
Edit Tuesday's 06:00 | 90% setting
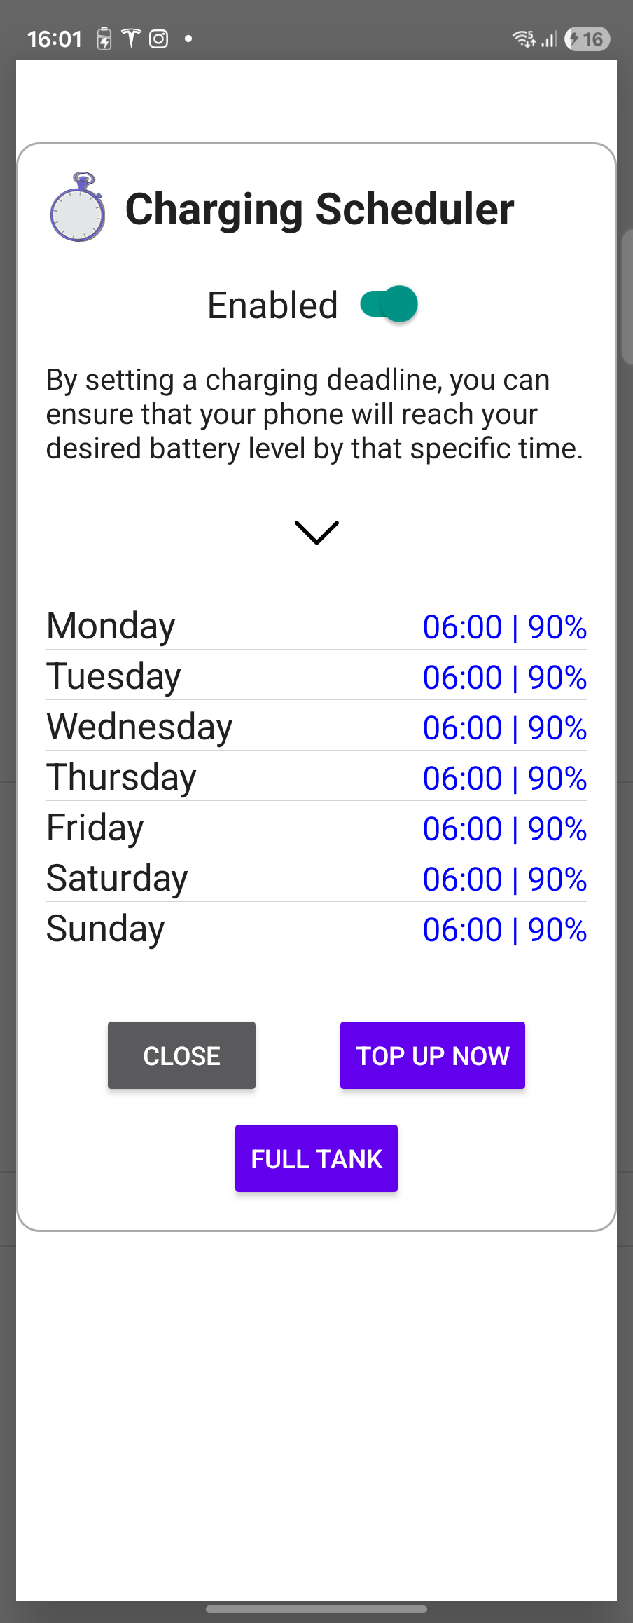tap(504, 677)
